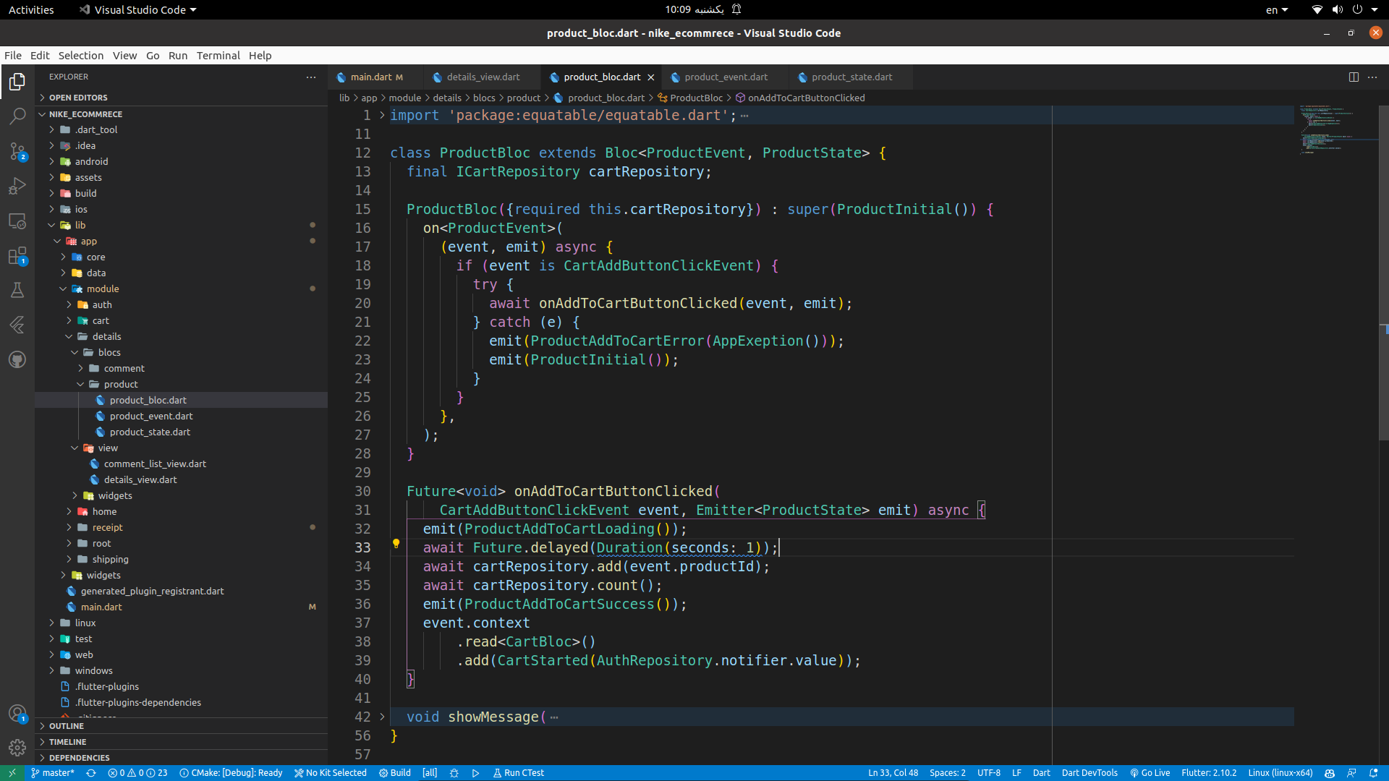This screenshot has height=781, width=1389.
Task: Open the Search view in activity bar
Action: pyautogui.click(x=17, y=116)
